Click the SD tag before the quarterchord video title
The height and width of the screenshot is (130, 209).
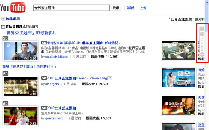coord(44,108)
